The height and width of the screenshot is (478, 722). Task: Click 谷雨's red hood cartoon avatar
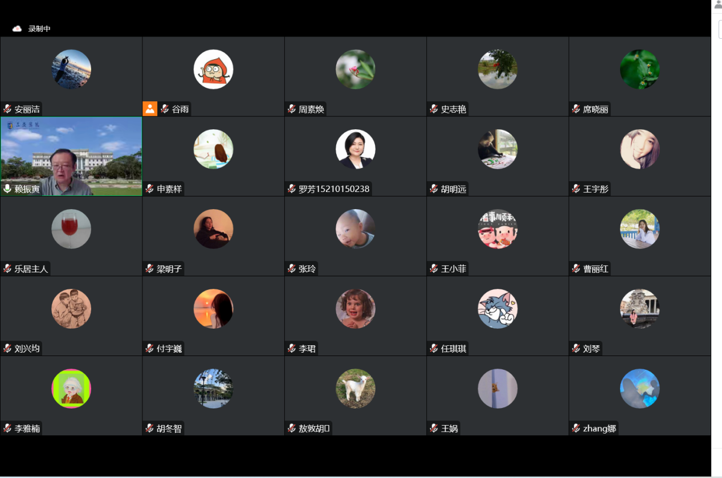214,69
